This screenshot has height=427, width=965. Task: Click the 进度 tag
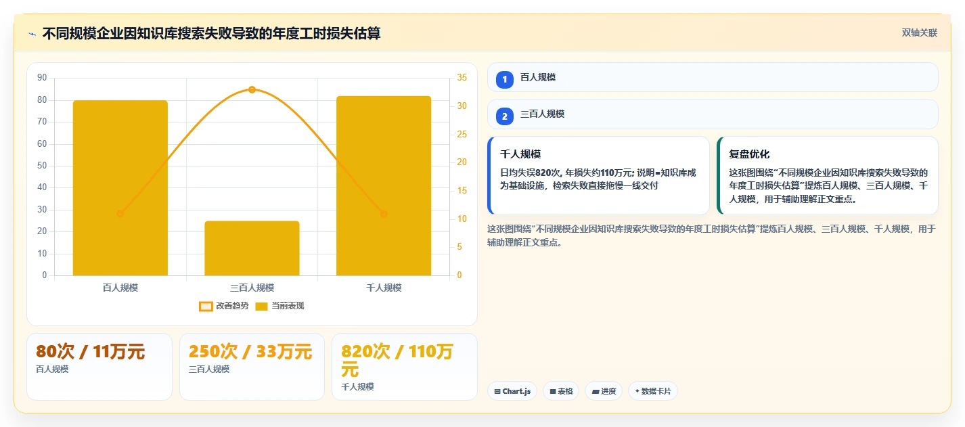tap(604, 391)
